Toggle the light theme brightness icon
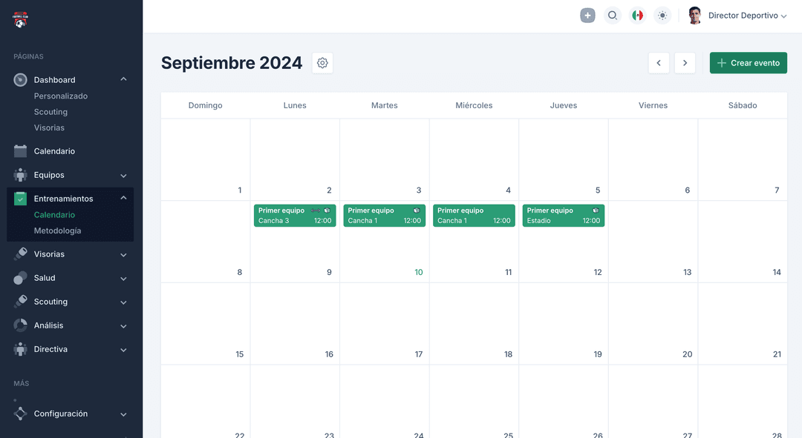The width and height of the screenshot is (802, 438). 662,15
